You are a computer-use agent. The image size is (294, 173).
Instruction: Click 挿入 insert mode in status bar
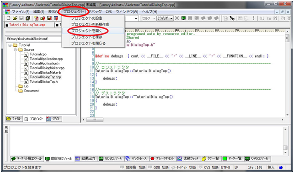click(271, 167)
